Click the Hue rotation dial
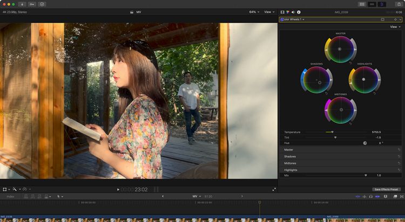 365,143
